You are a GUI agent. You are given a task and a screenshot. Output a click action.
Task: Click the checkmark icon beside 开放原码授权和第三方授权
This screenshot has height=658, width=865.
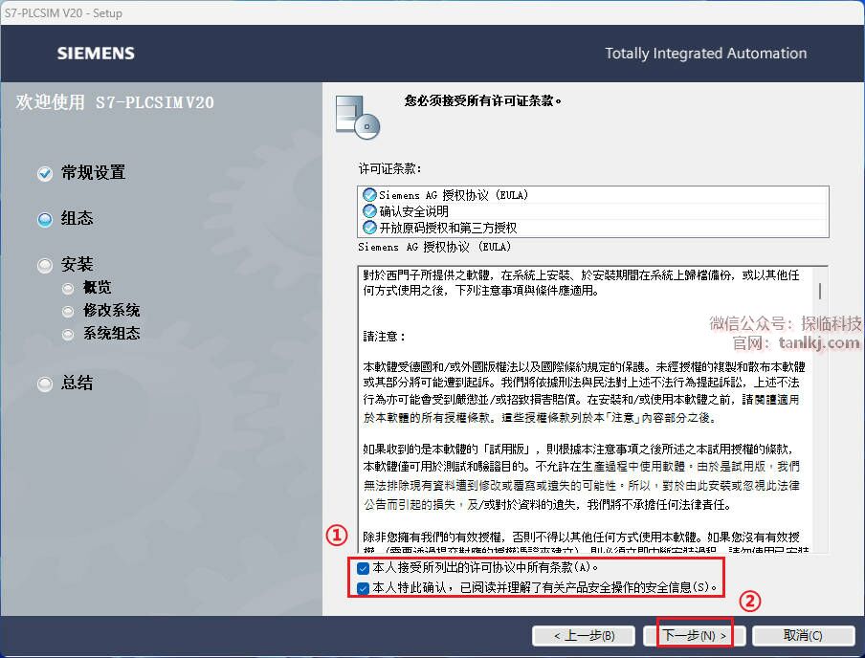click(369, 227)
